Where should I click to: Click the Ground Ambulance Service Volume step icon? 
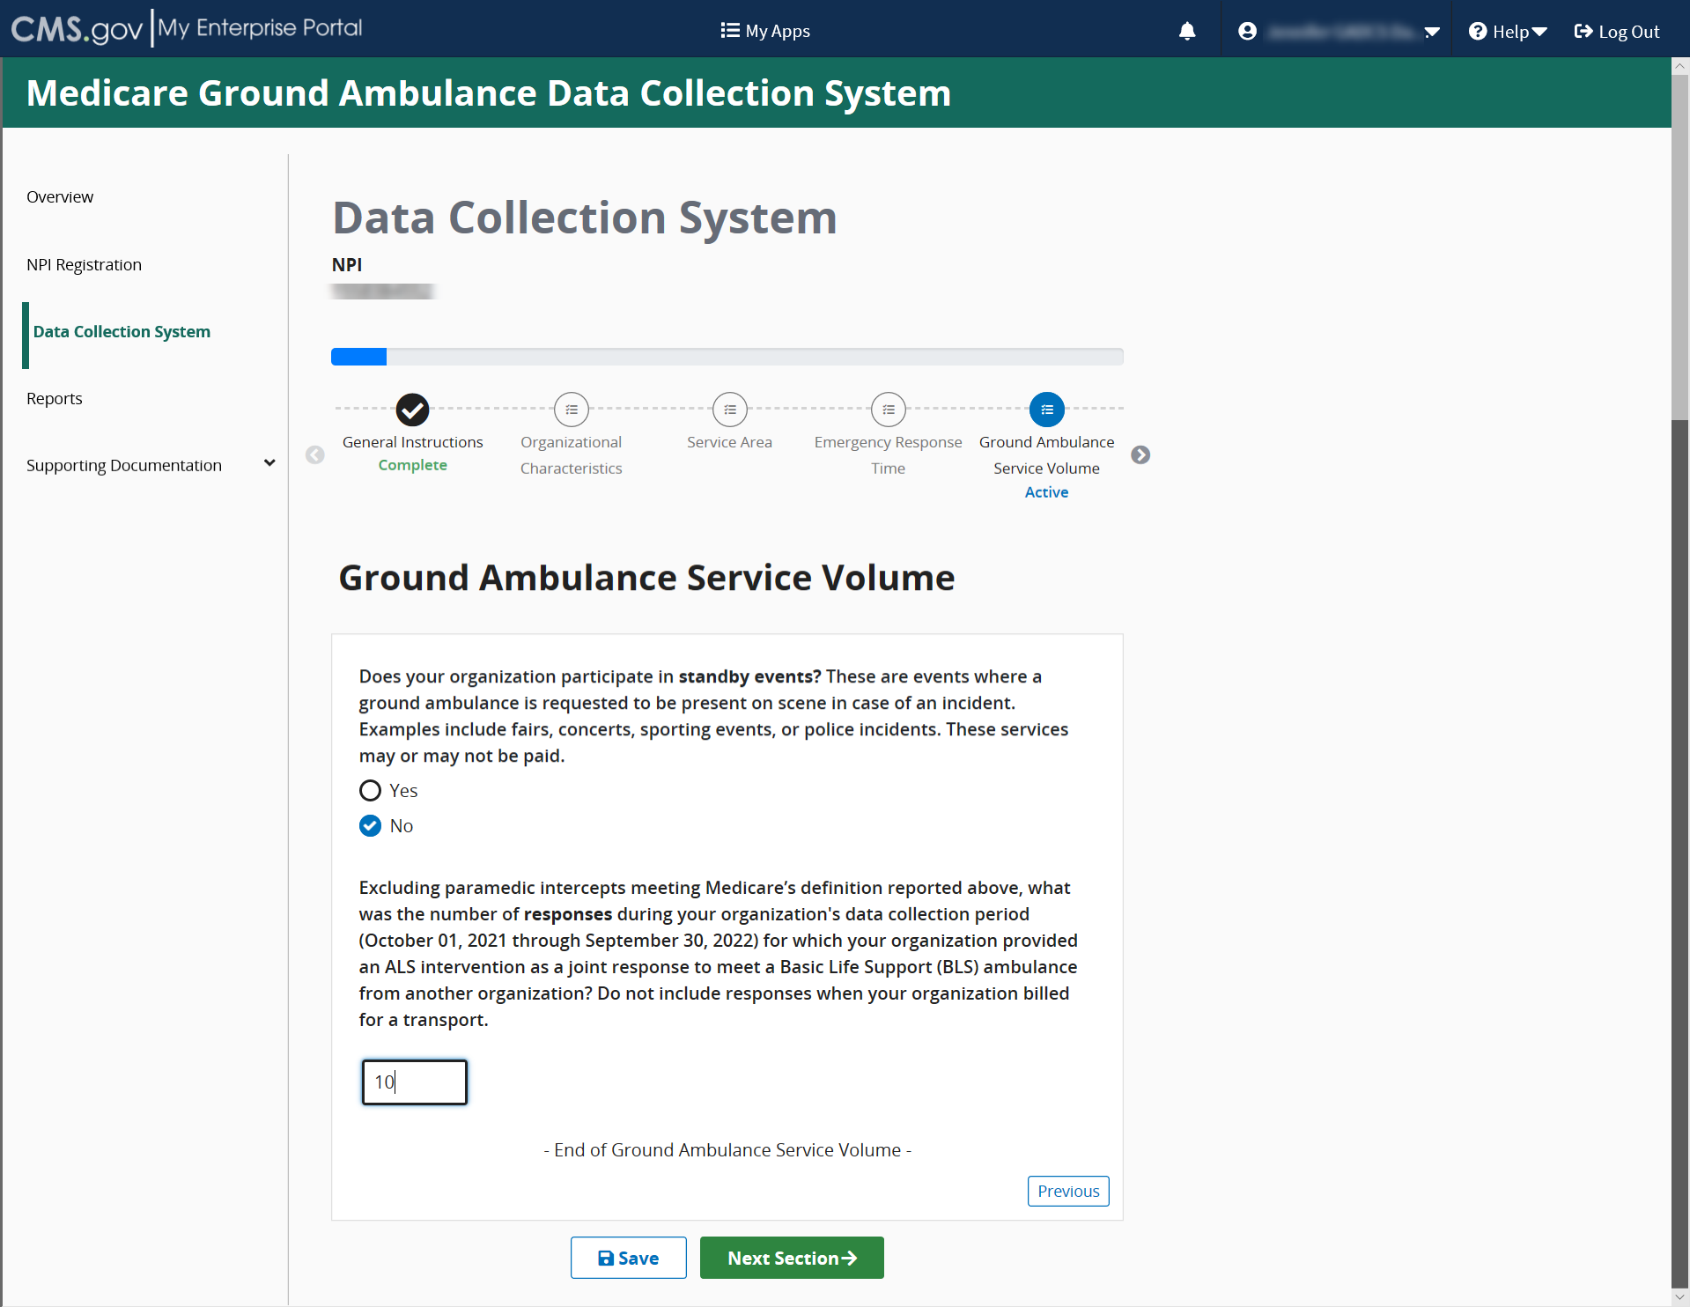pyautogui.click(x=1046, y=410)
